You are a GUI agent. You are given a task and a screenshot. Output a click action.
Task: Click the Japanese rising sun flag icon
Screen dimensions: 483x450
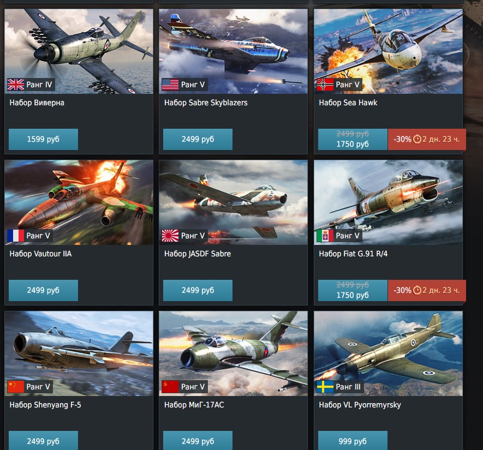(170, 236)
